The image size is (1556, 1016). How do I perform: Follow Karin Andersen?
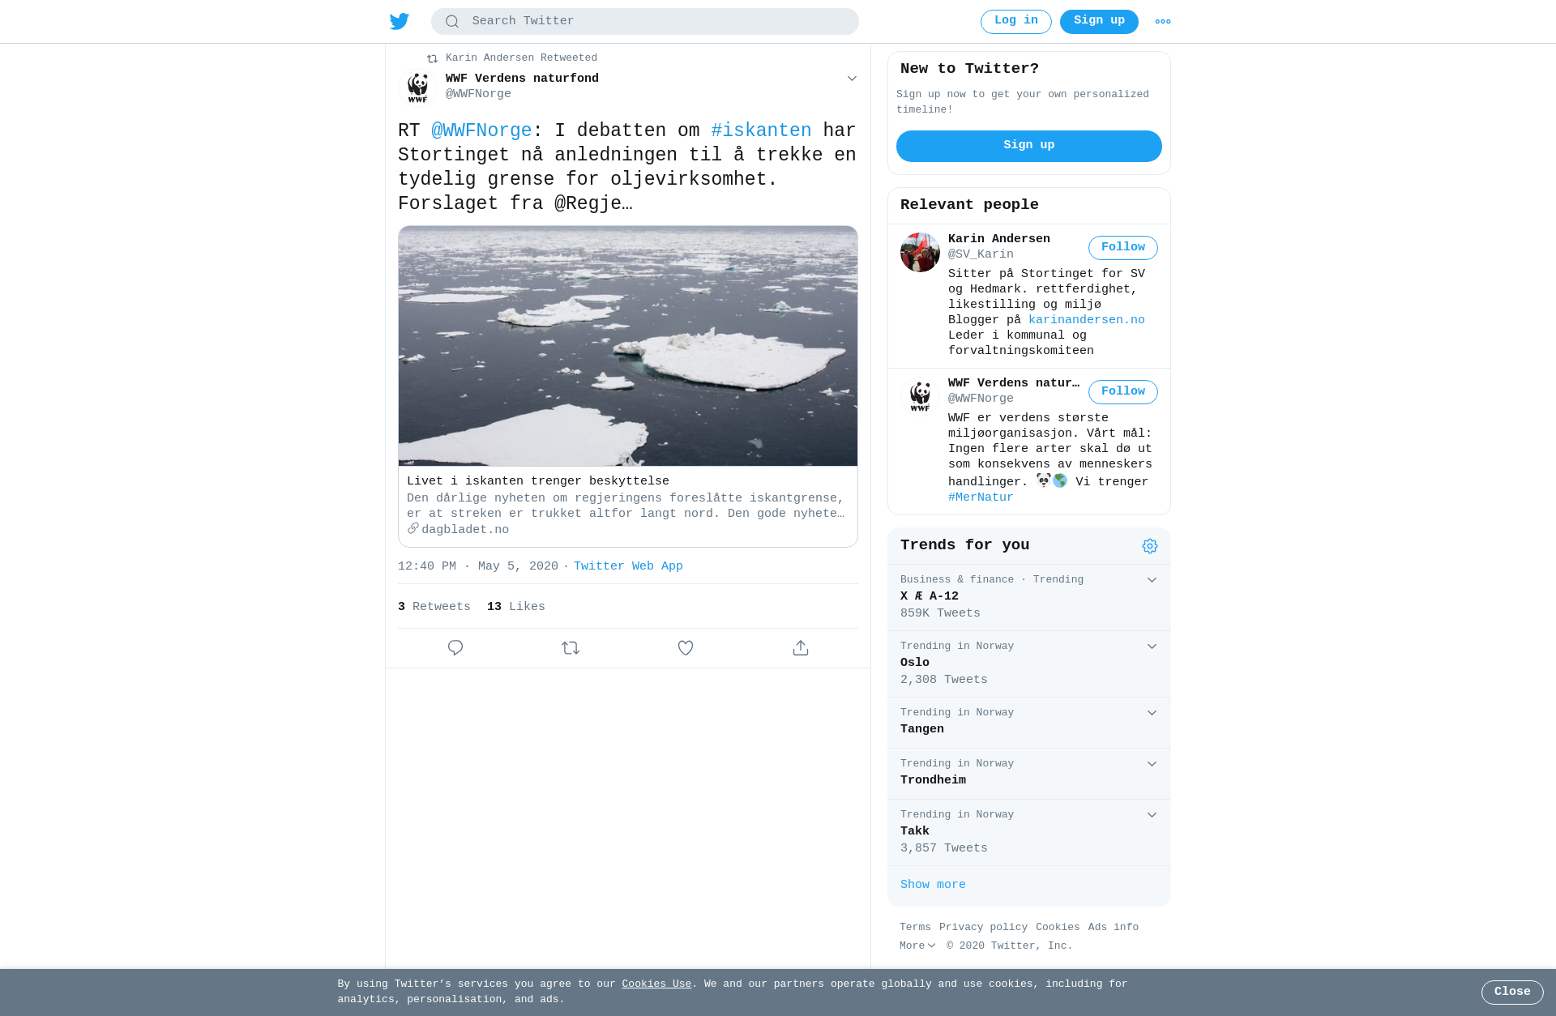click(1122, 248)
